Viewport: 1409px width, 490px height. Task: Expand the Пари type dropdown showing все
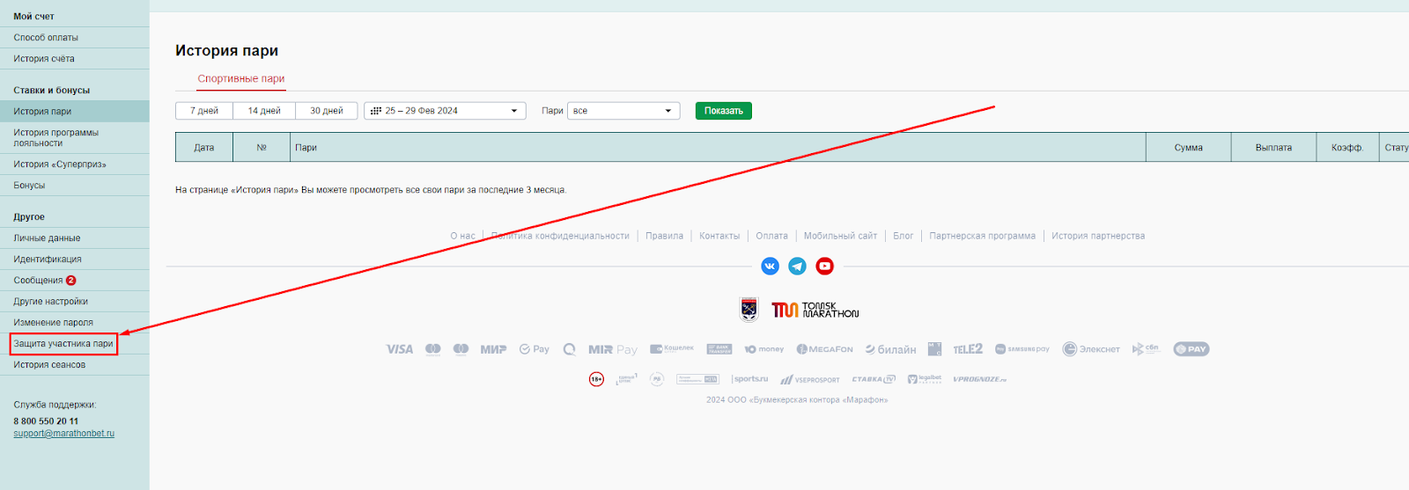[623, 111]
